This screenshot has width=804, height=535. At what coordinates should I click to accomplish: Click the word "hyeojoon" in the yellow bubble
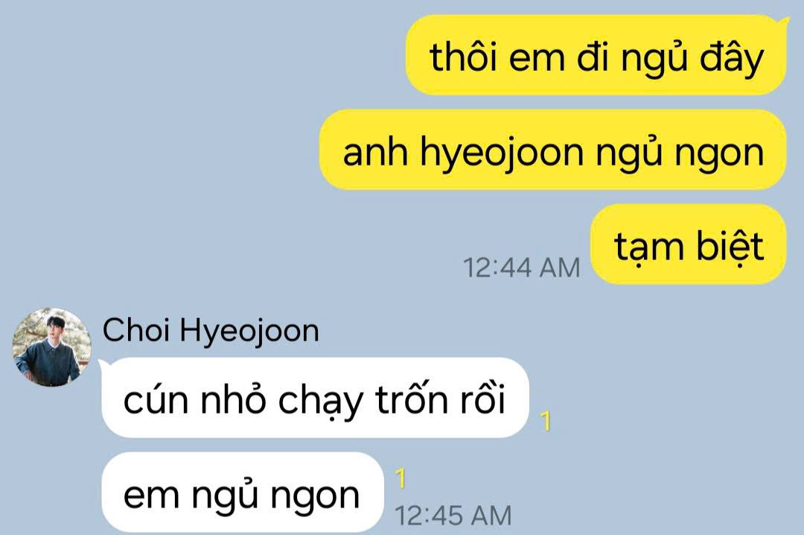click(x=502, y=153)
